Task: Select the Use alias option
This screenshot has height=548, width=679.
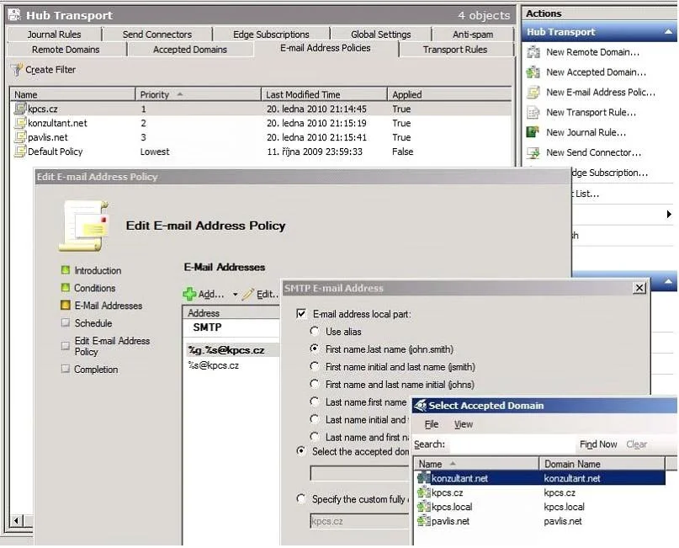Action: point(315,332)
